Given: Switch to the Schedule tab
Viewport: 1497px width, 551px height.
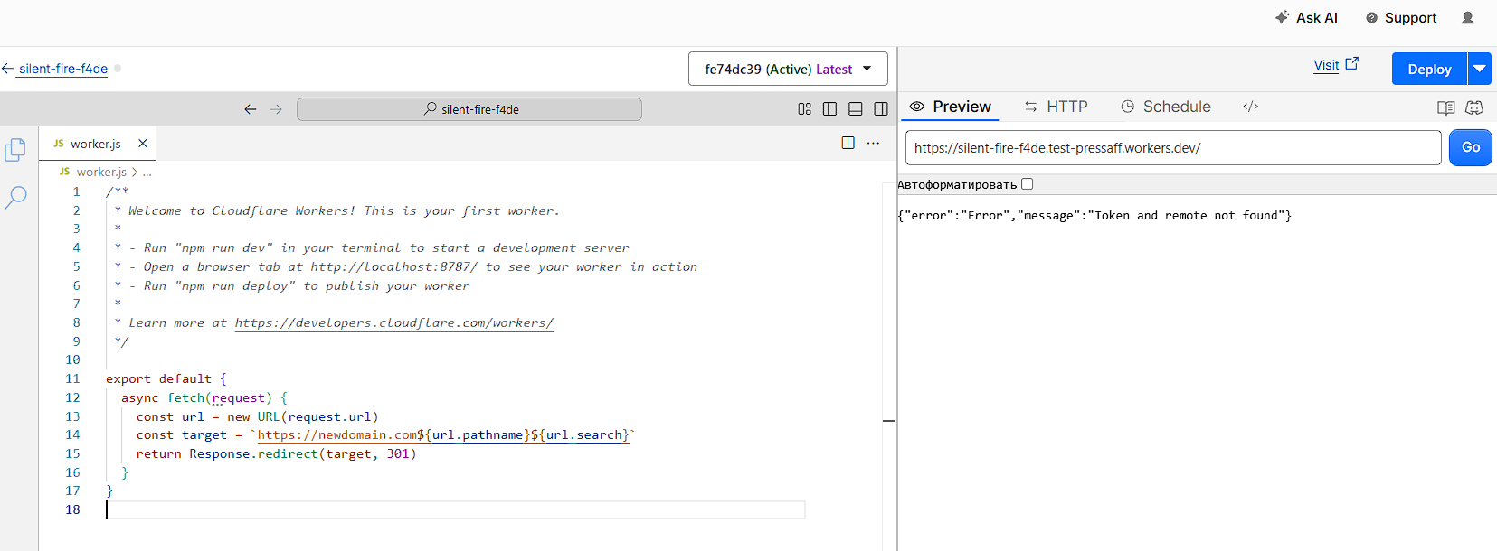Looking at the screenshot, I should pos(1166,107).
